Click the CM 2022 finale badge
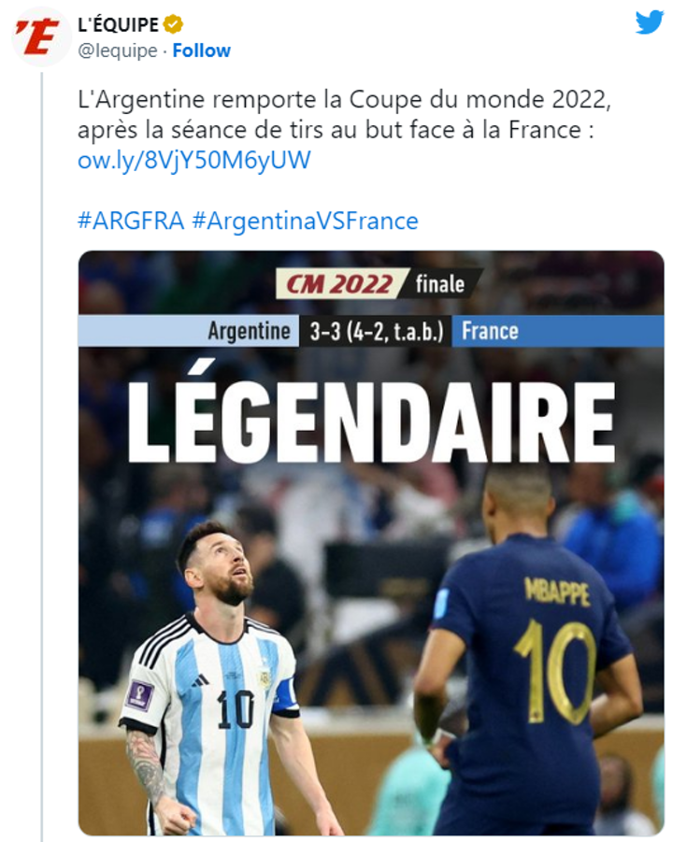This screenshot has width=673, height=842. click(x=379, y=283)
